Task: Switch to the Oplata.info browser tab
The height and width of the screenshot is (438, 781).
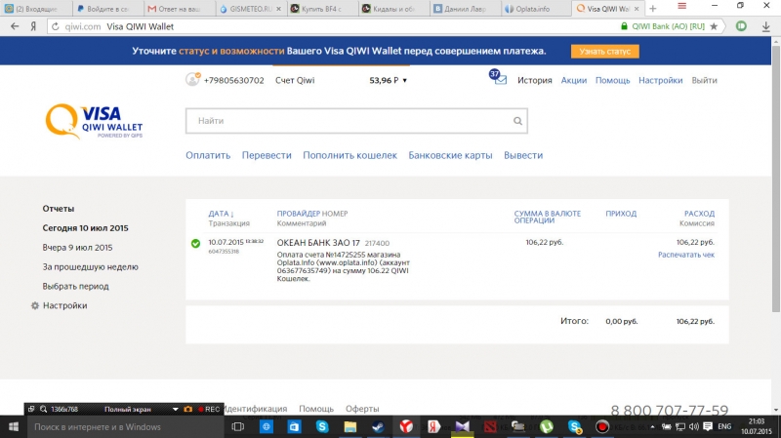Action: click(x=534, y=9)
